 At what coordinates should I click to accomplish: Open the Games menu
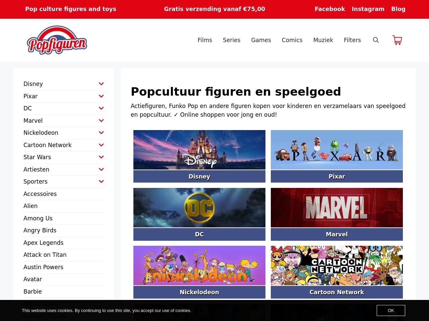click(x=261, y=40)
